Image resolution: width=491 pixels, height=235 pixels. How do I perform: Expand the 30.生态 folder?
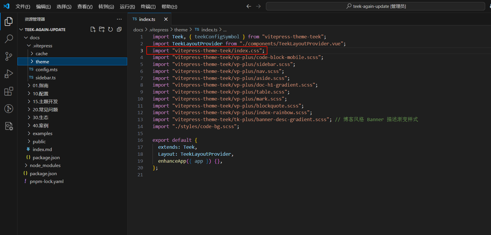pyautogui.click(x=29, y=117)
